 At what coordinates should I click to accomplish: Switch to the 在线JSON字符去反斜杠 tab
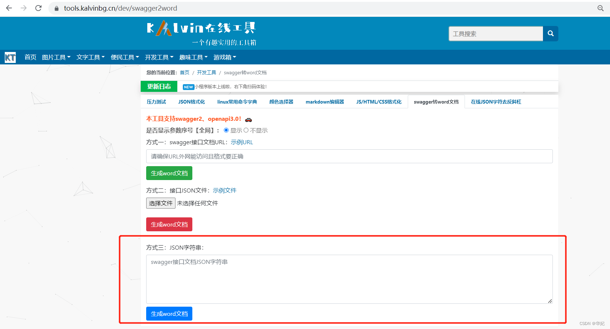[496, 102]
